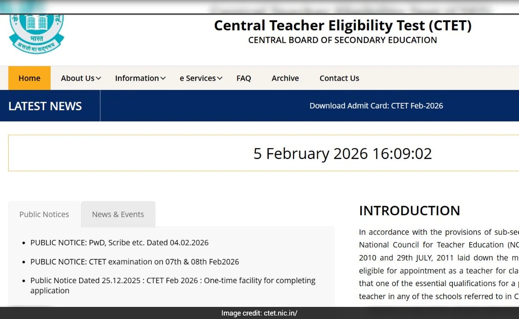Open the FAQ page

tap(243, 78)
